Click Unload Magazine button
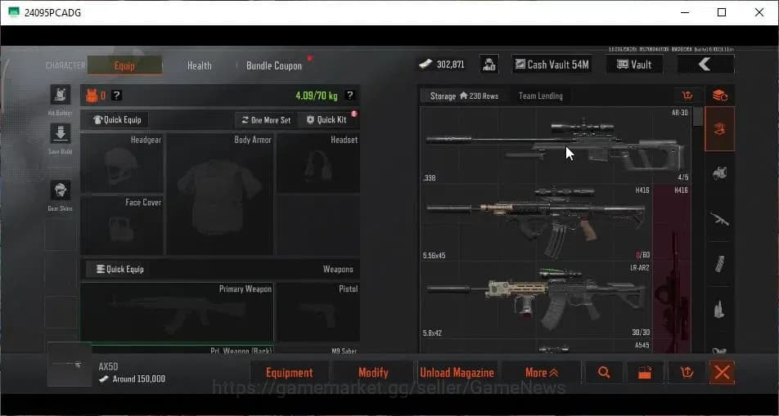The width and height of the screenshot is (779, 416). [457, 373]
